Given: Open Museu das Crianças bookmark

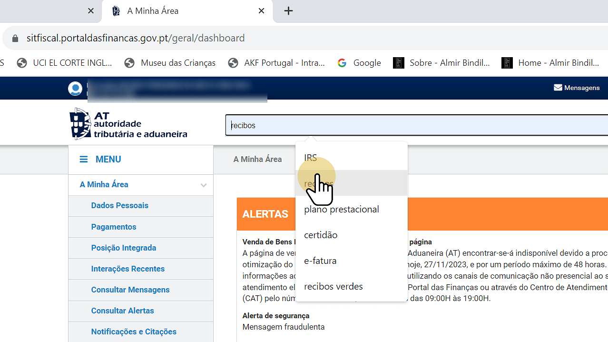Looking at the screenshot, I should [x=170, y=63].
